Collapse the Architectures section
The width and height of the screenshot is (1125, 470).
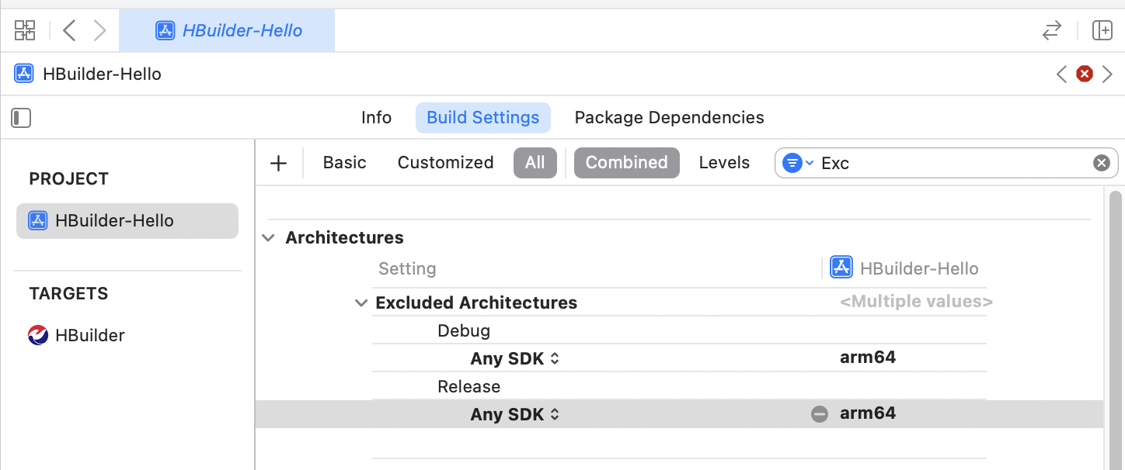269,238
